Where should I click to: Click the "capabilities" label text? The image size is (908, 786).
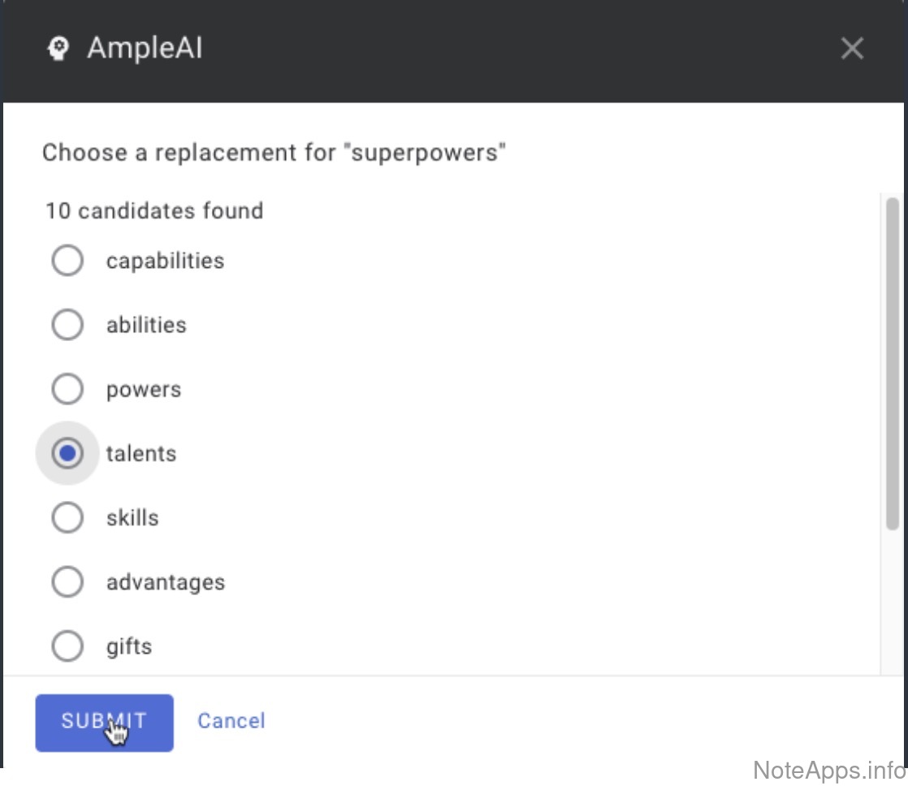click(x=165, y=261)
